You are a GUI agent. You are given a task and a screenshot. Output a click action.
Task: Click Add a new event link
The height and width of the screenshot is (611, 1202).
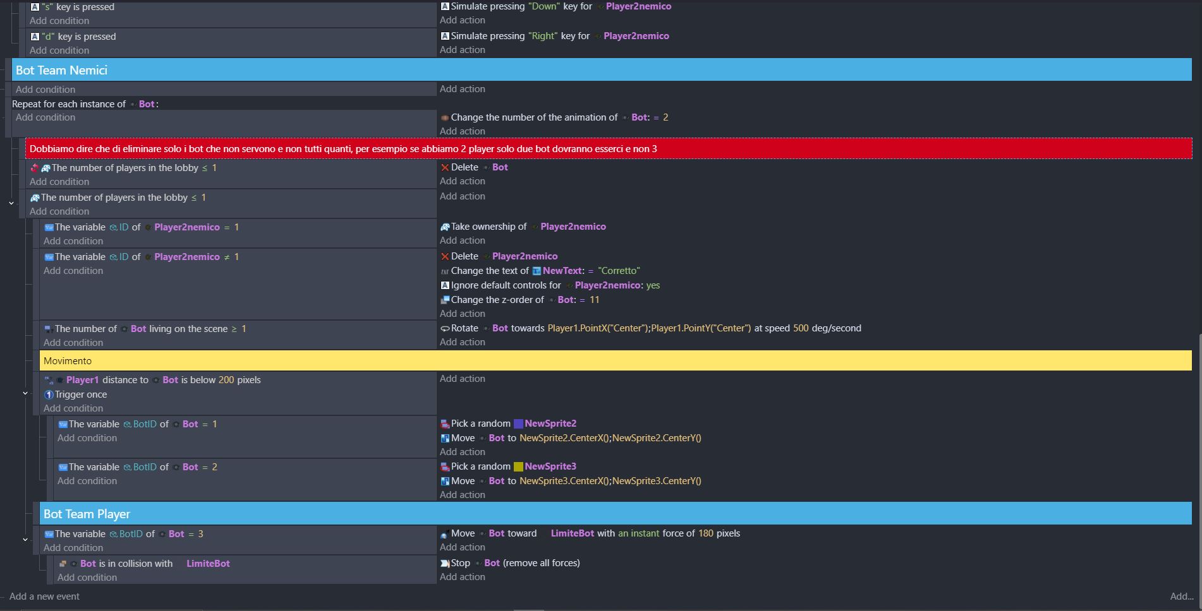[44, 596]
